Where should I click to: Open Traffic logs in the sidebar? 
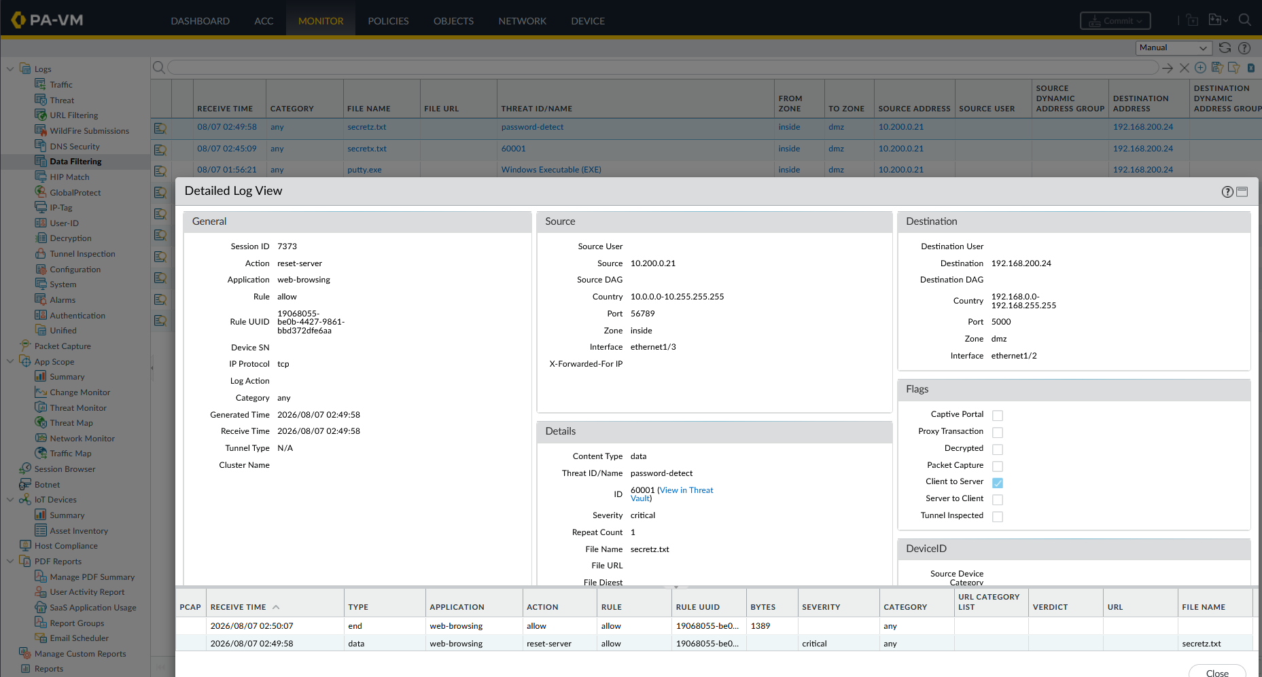click(x=60, y=85)
